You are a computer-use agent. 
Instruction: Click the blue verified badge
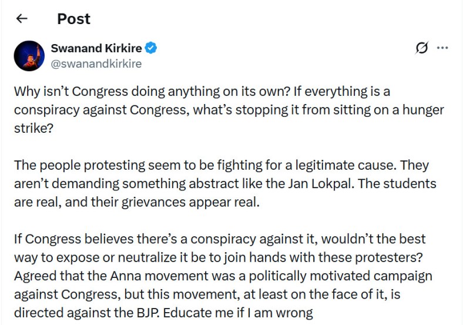[151, 48]
